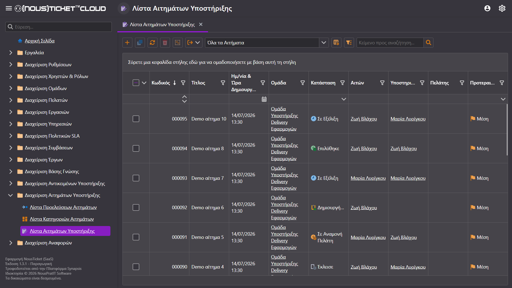512x288 pixels.
Task: Check the row for ticket 000091
Action: pyautogui.click(x=136, y=237)
